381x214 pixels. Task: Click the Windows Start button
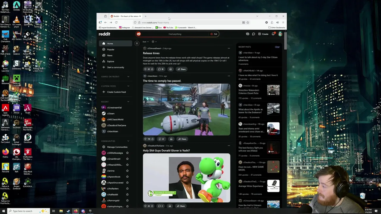4,211
